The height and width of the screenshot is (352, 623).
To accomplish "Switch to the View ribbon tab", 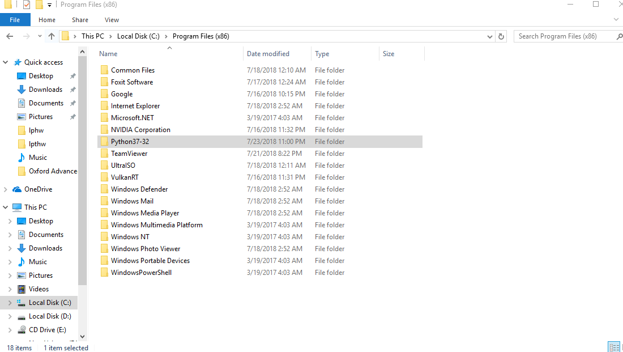I will (x=112, y=20).
